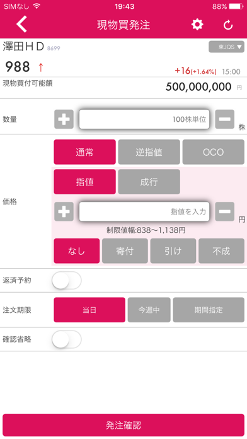Decrease quantity with the minus button
The image size is (247, 439).
coord(224,119)
